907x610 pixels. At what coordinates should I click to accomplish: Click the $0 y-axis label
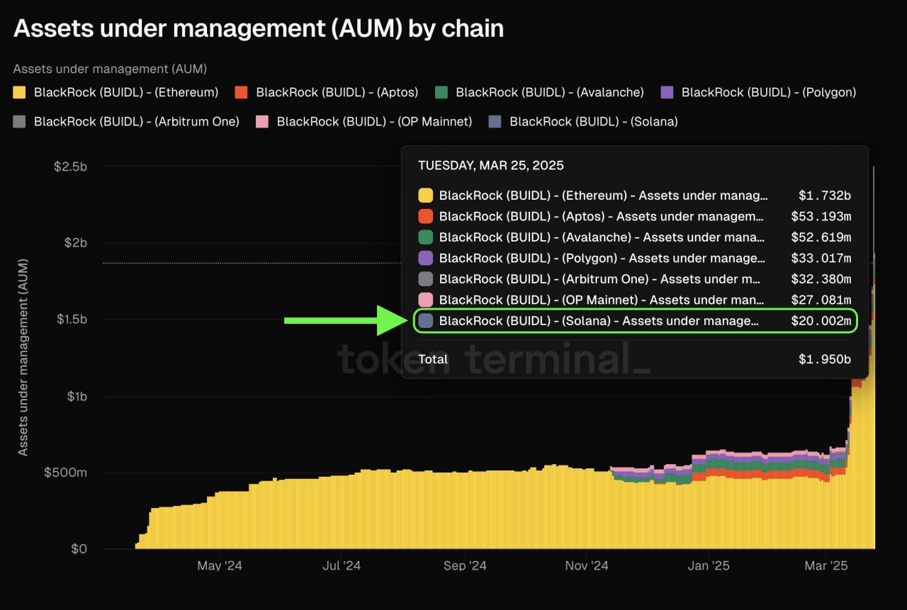point(79,549)
